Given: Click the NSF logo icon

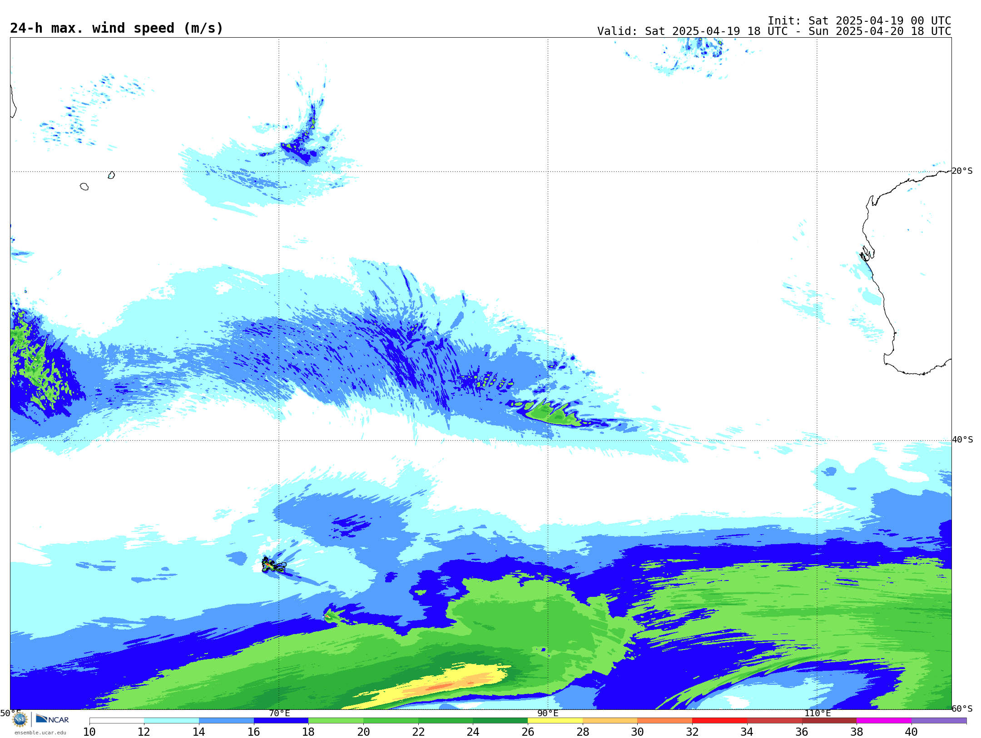Looking at the screenshot, I should 20,719.
